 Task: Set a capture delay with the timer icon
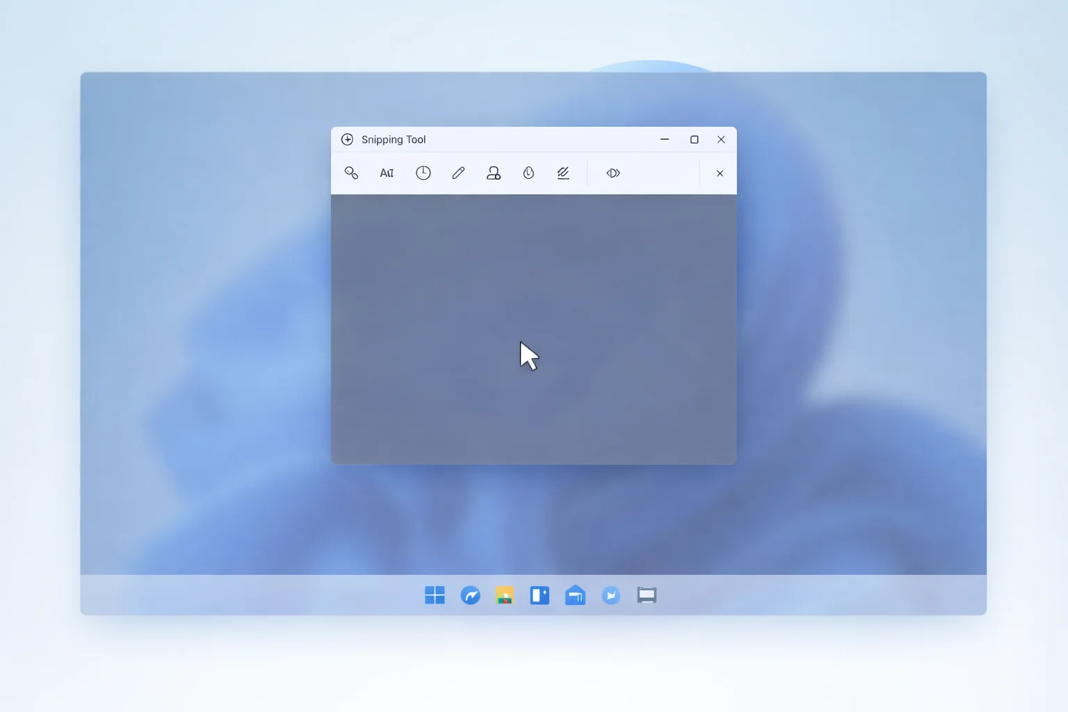423,172
